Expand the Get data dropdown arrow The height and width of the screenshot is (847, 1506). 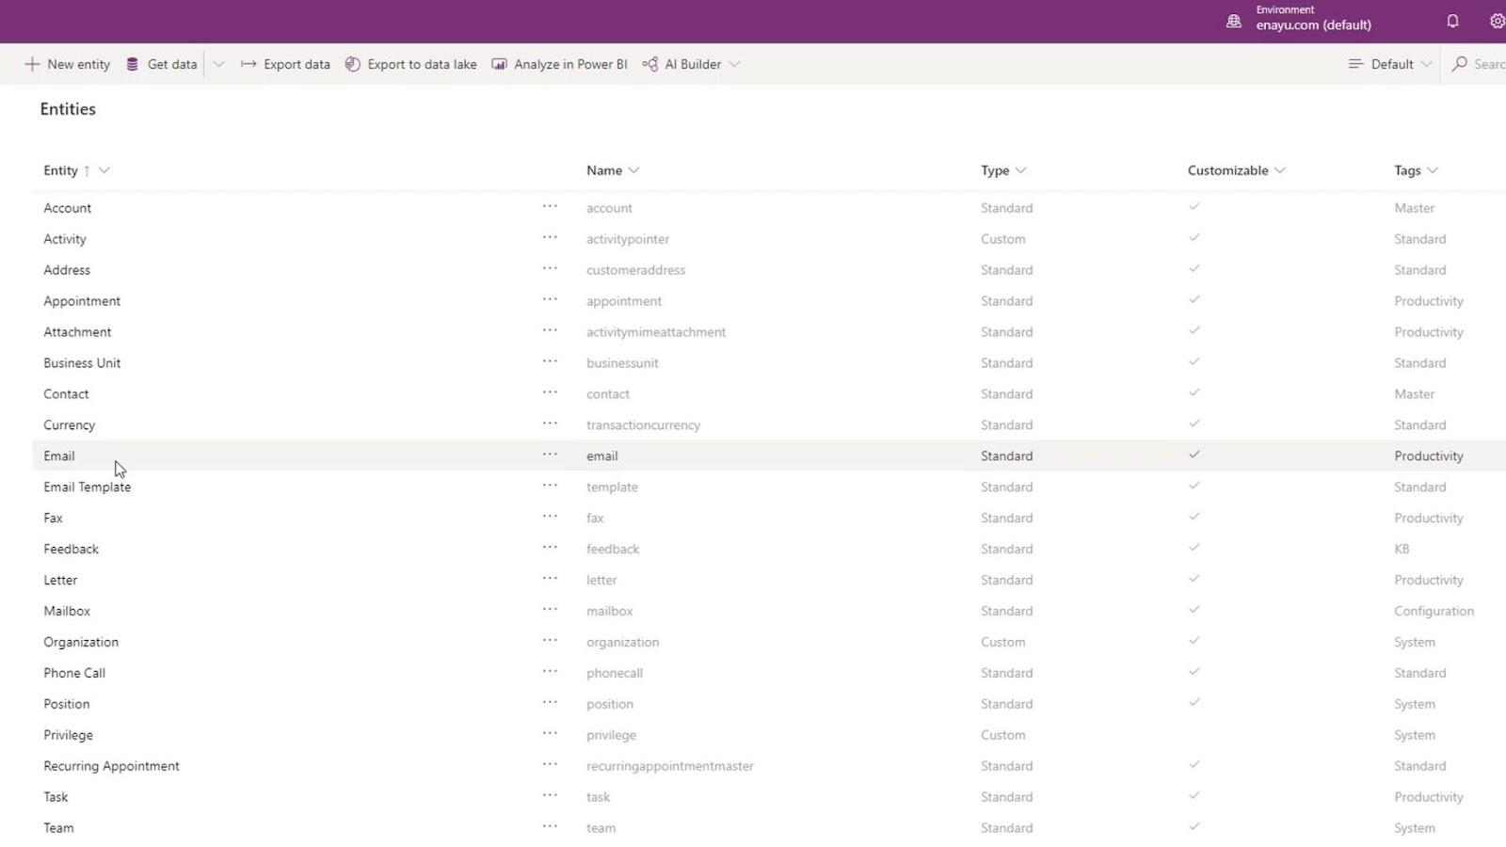218,64
